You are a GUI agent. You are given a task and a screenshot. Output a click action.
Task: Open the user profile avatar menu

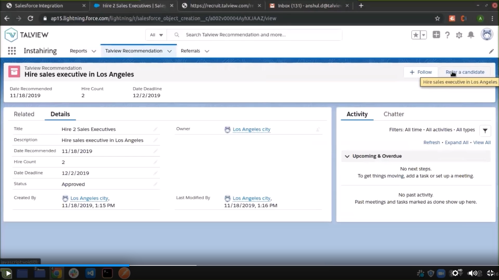487,34
